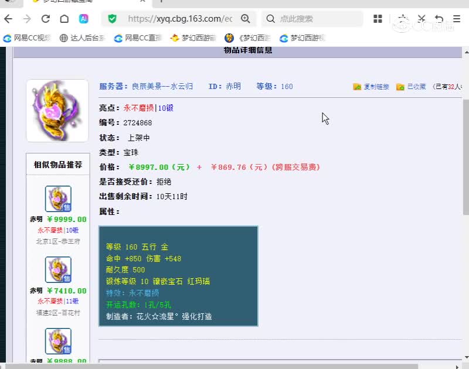469x369 pixels.
Task: Click the price ￥8997.00（元）
Action: (159, 167)
